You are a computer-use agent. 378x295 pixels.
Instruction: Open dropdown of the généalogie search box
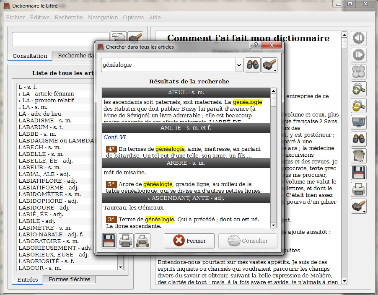tap(239, 65)
